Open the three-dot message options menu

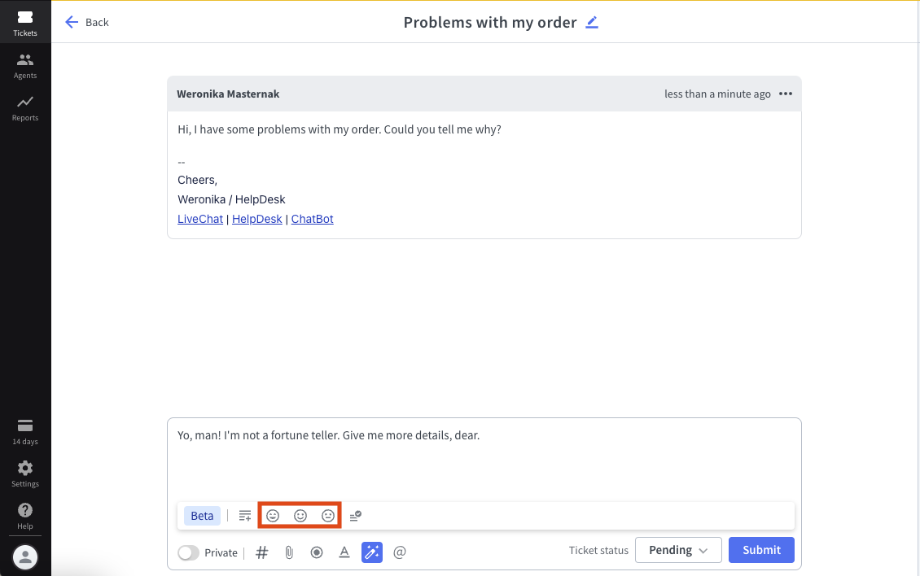[x=786, y=94]
